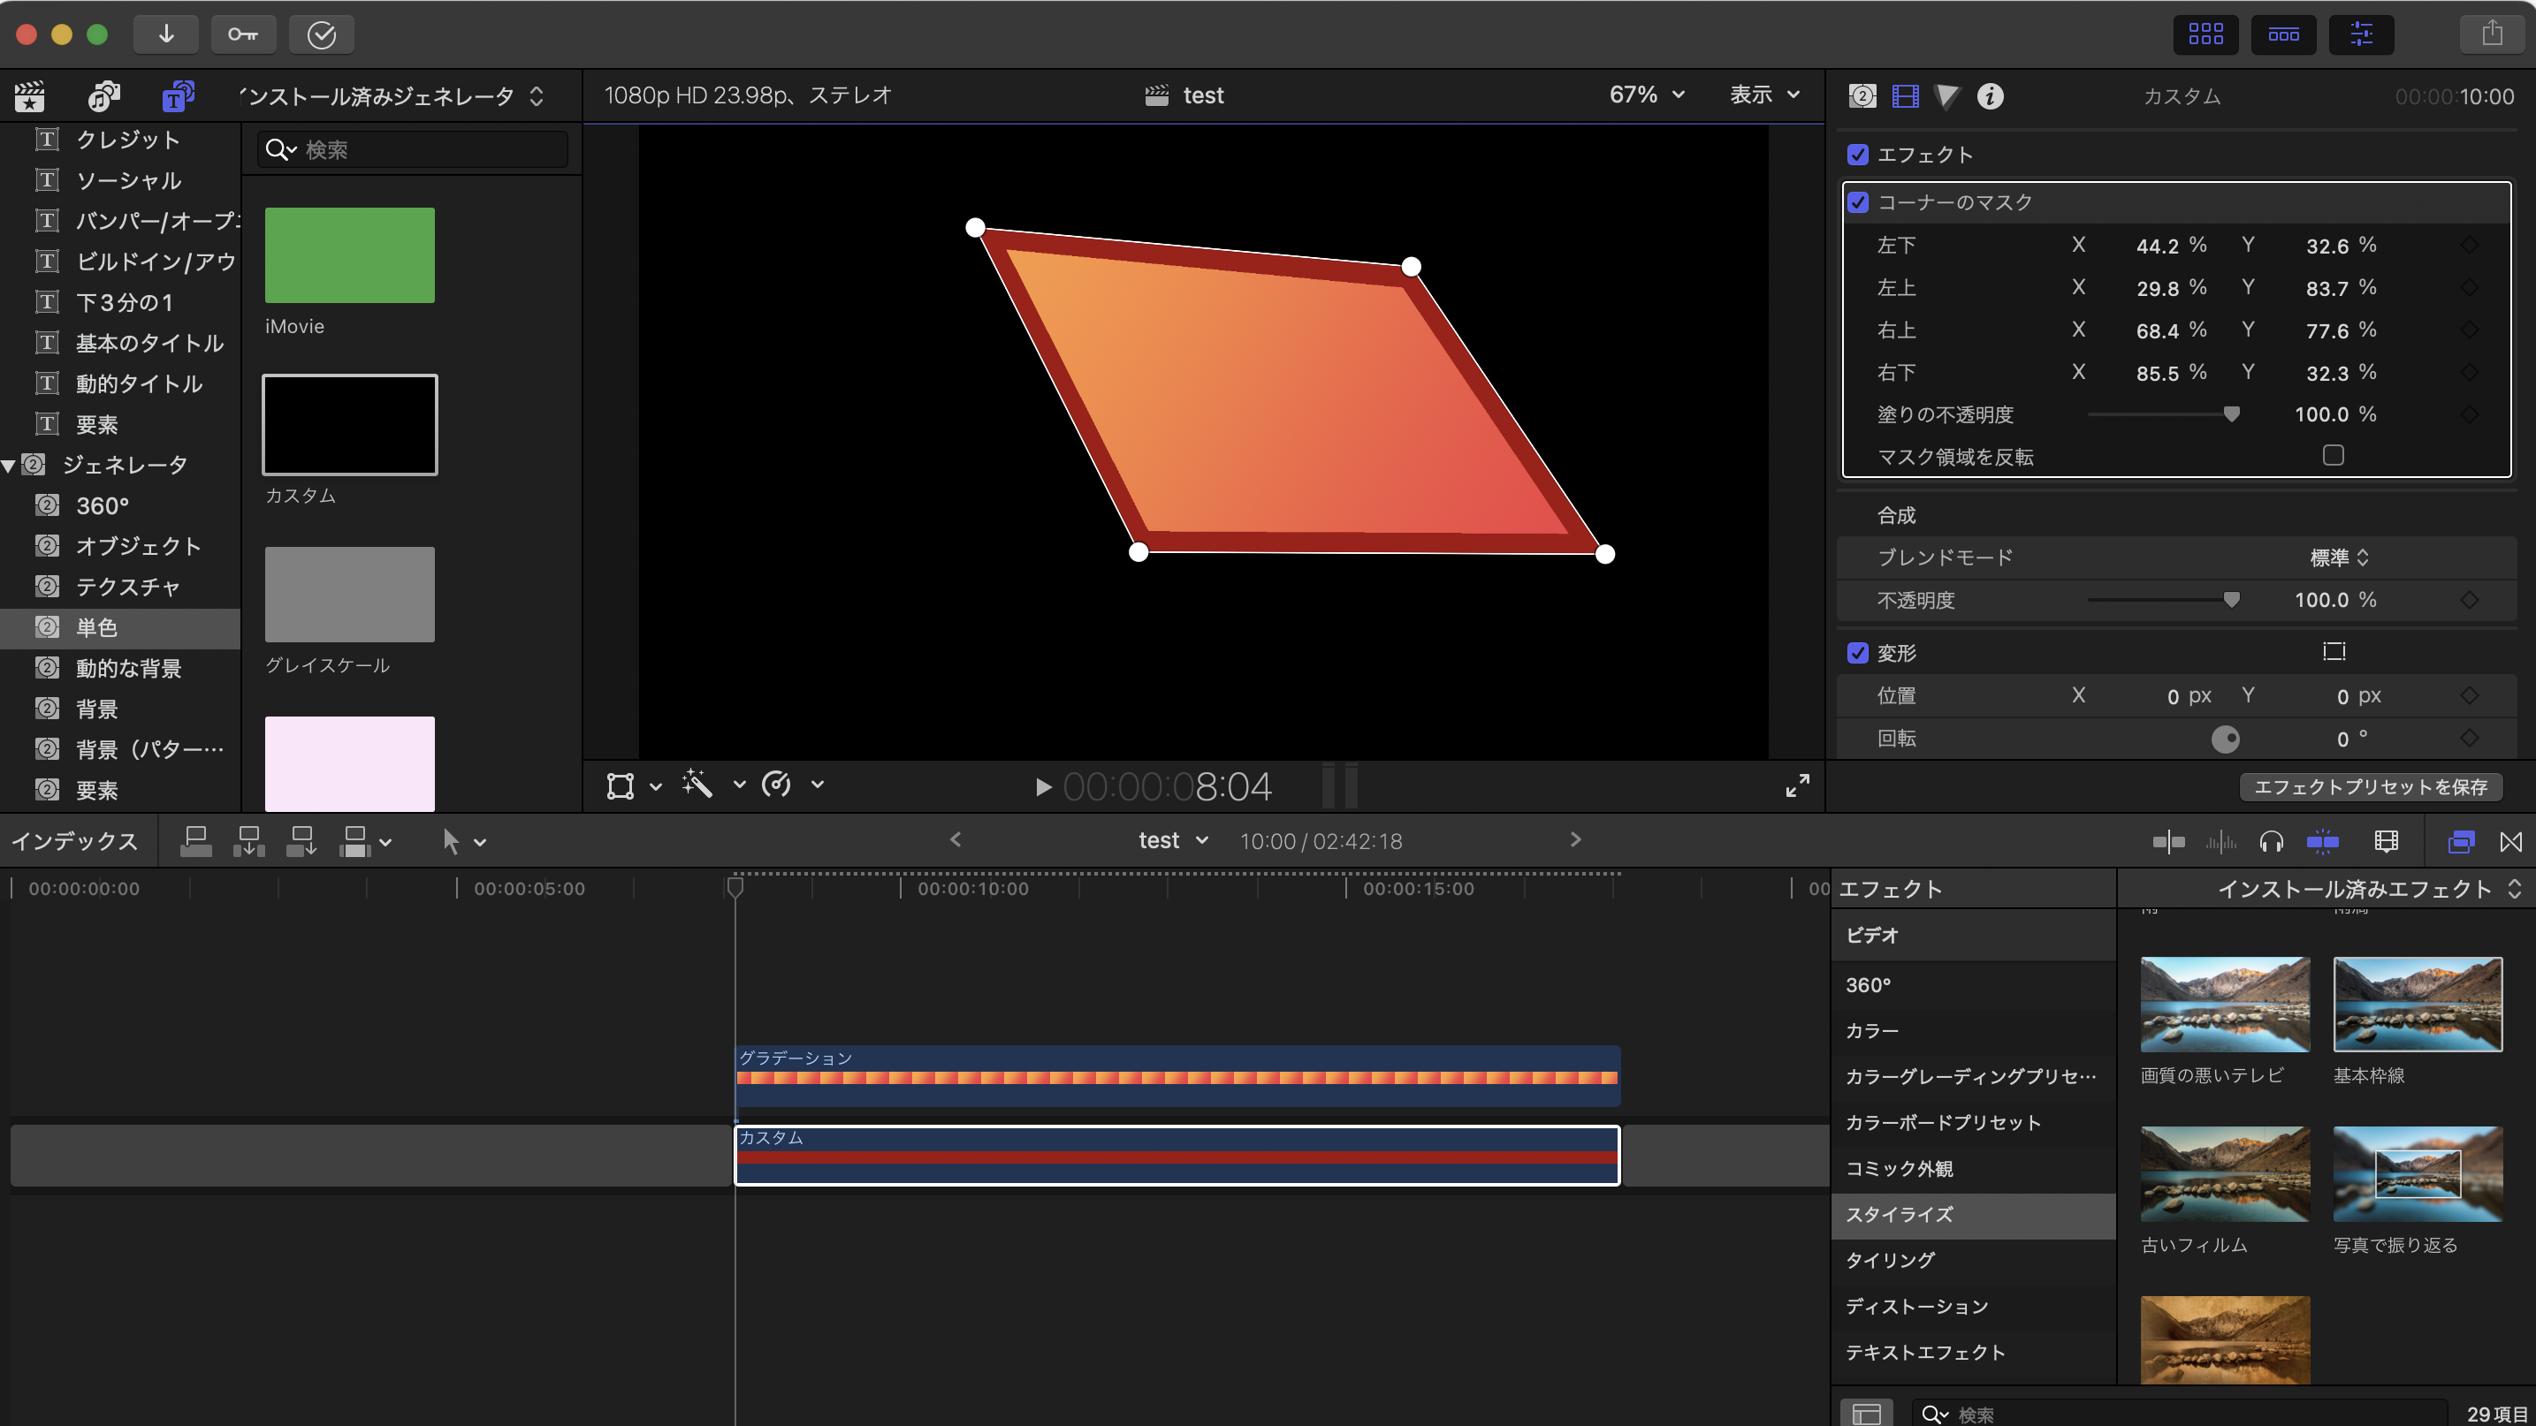Select the テクスチャ generator category
This screenshot has width=2536, height=1426.
[128, 588]
